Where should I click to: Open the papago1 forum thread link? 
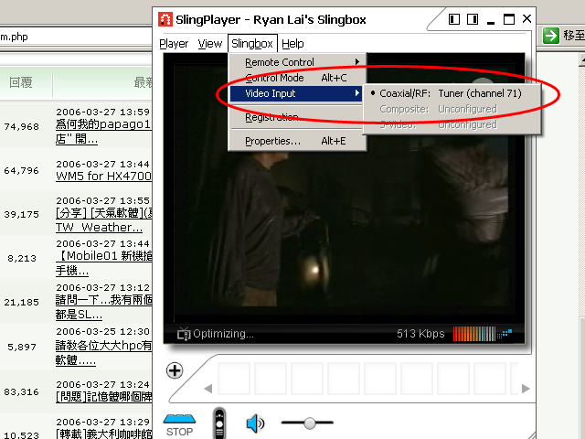tap(103, 132)
